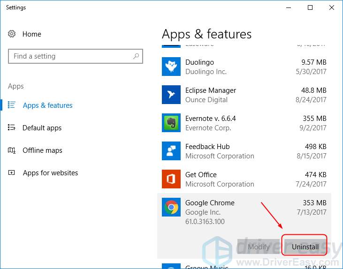Click the 48.8 MB size value
343x269 pixels.
314,90
